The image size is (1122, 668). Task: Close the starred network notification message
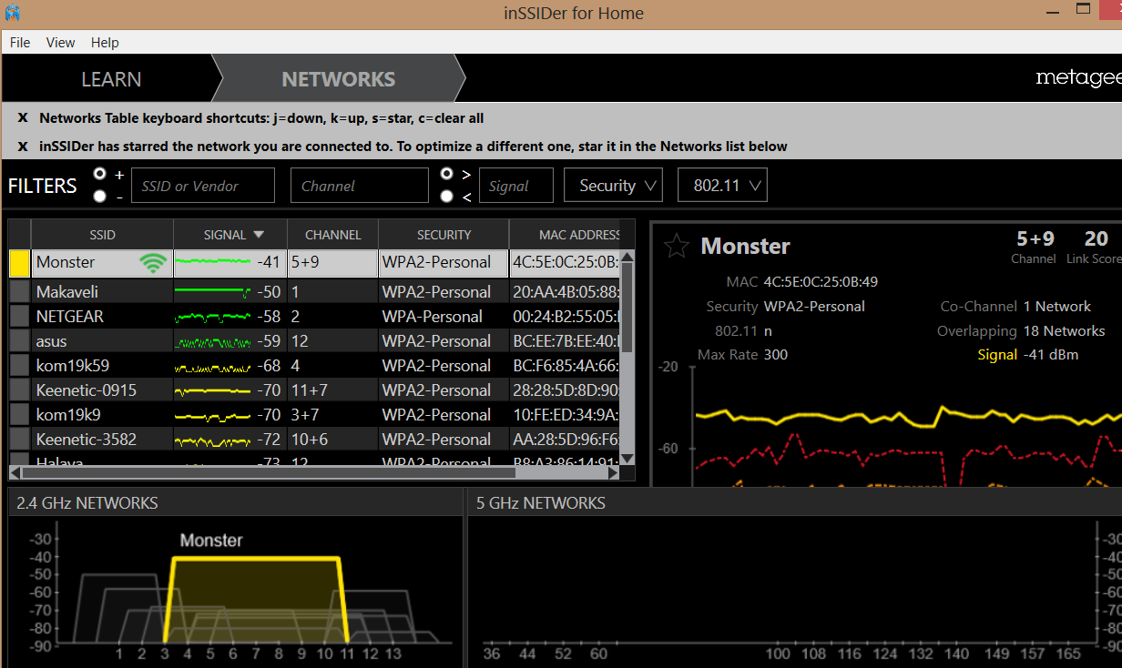pos(23,147)
